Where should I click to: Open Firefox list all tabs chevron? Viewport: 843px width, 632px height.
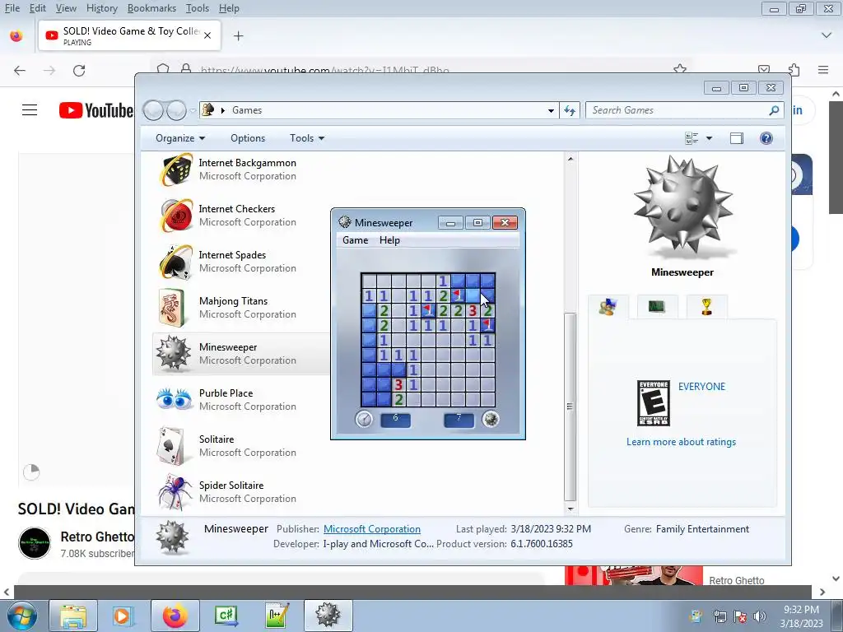827,35
